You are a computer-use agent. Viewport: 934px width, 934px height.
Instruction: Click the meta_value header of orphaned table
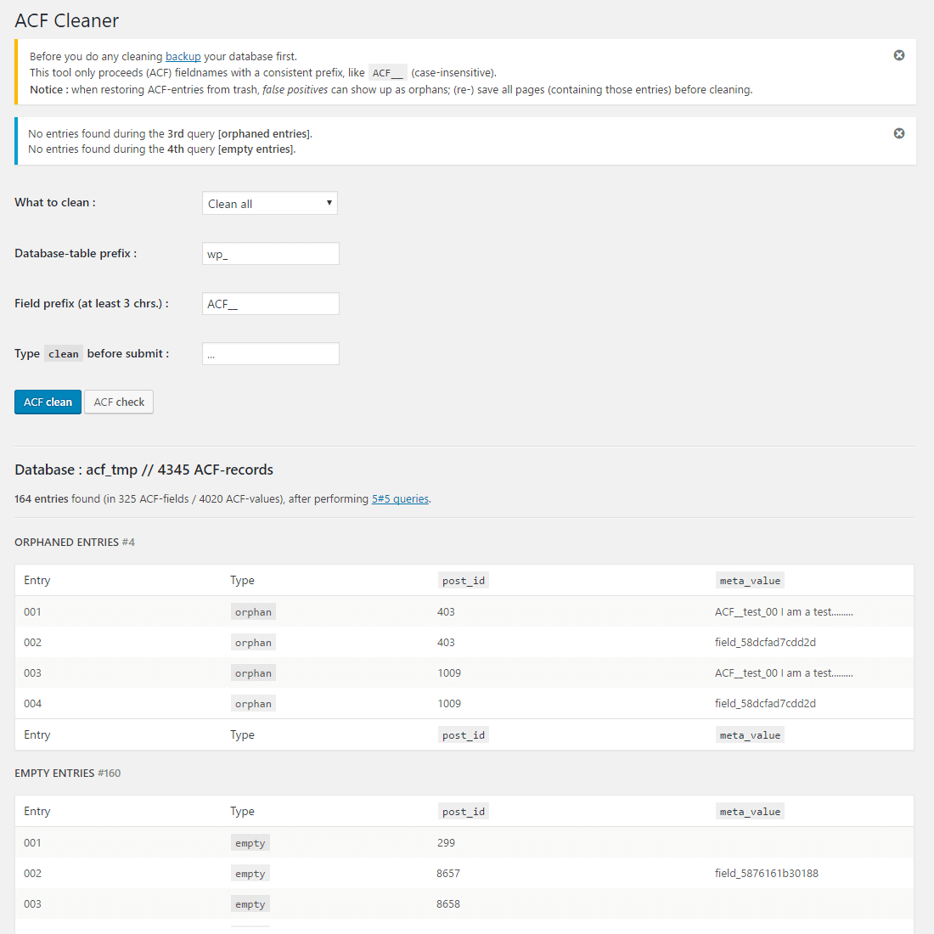[x=750, y=581]
